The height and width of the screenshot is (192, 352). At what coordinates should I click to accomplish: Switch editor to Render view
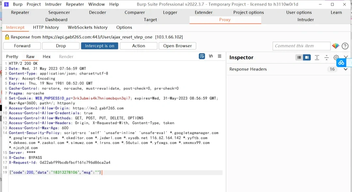66,57
